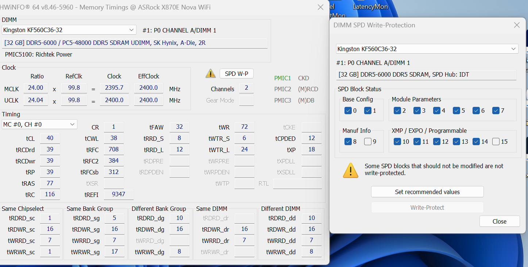Open the LatencyMon desktop shortcut

pyautogui.click(x=370, y=7)
